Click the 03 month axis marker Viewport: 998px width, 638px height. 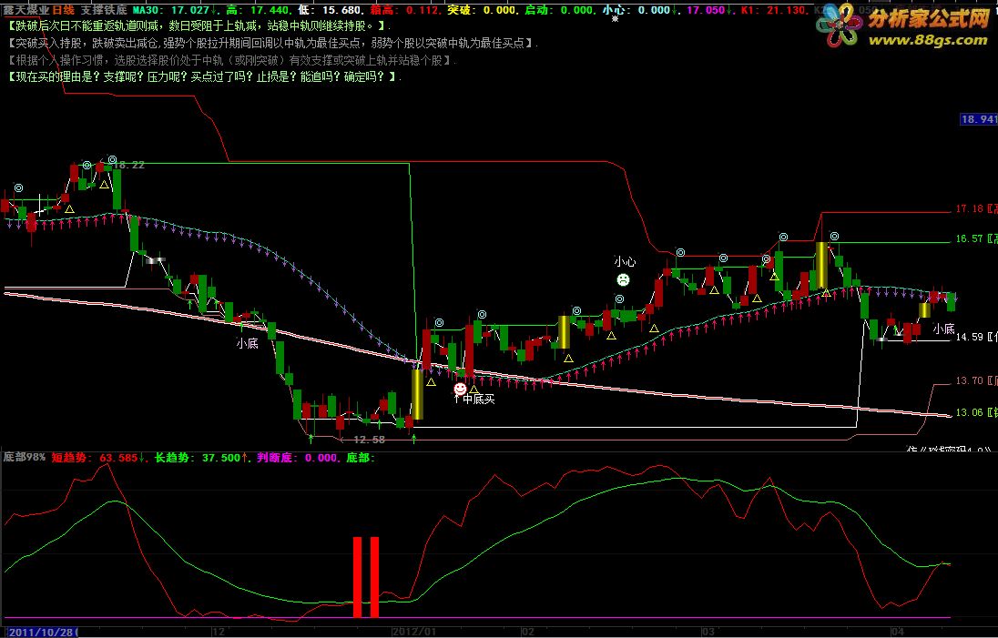pyautogui.click(x=708, y=632)
